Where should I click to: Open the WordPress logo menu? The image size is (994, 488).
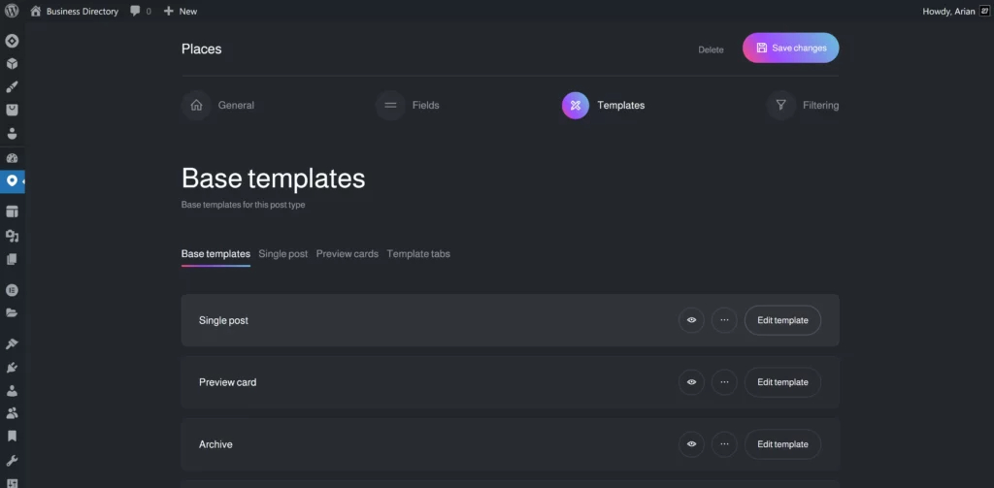point(12,11)
